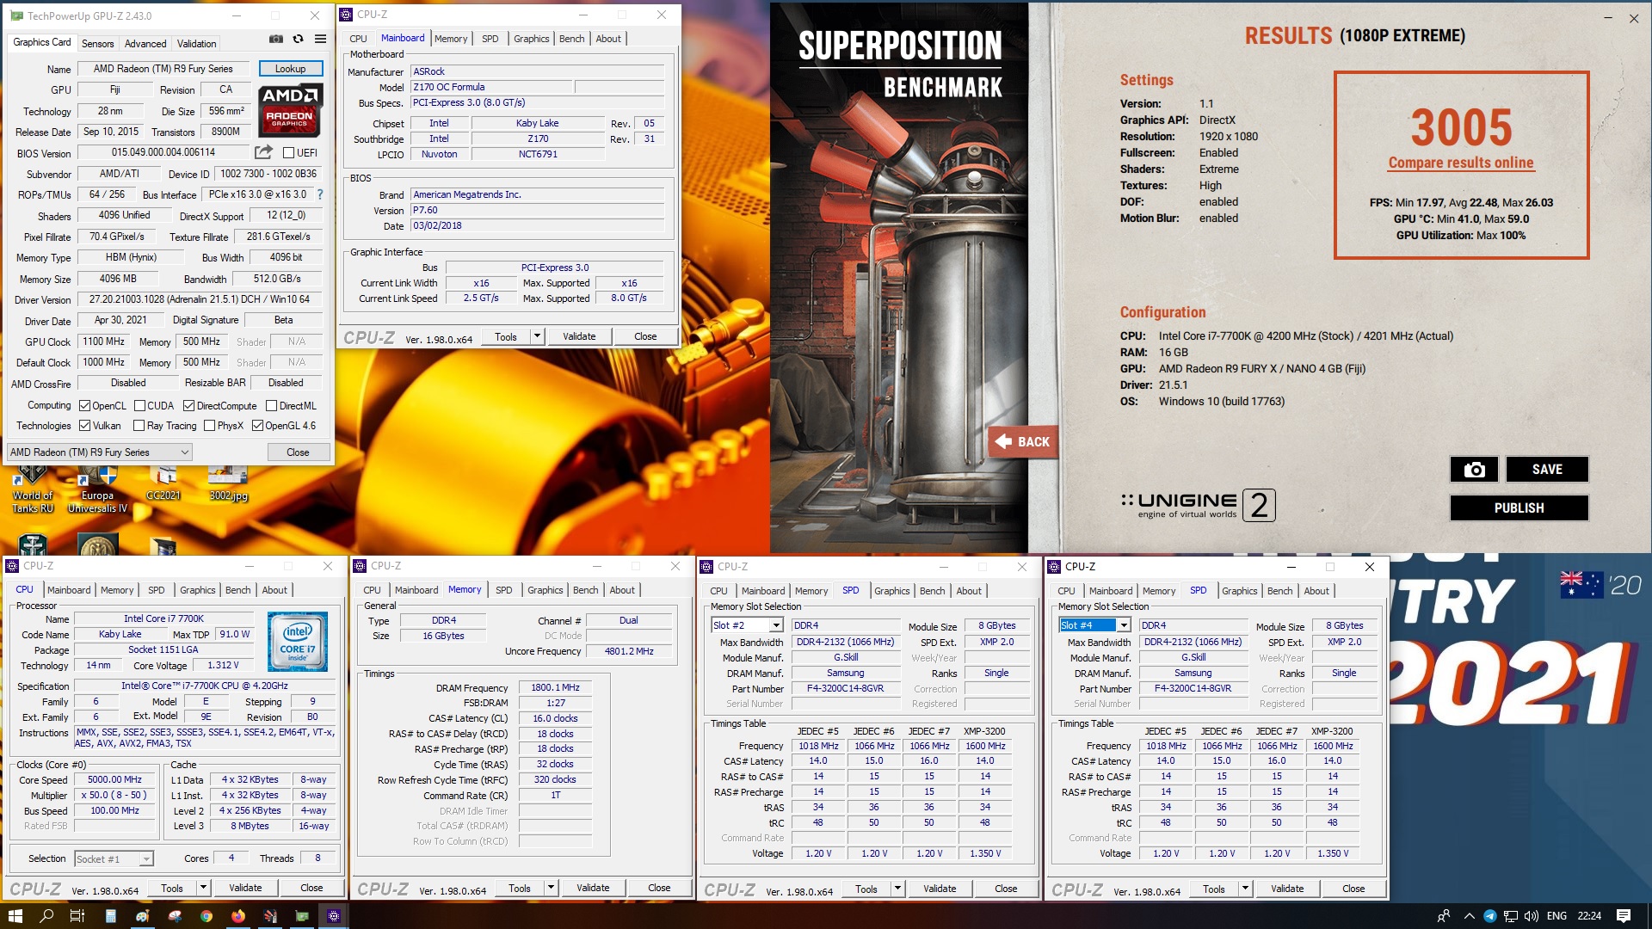This screenshot has height=929, width=1652.
Task: Switch to Validation tab in GPU-Z
Action: click(197, 43)
